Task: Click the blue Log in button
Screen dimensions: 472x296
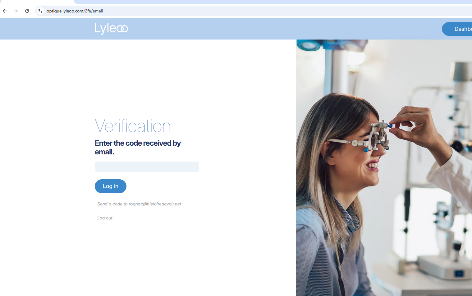Action: [111, 186]
